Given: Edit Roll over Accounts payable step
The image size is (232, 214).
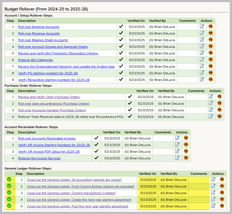Looking at the screenshot, I should pyautogui.click(x=211, y=110).
